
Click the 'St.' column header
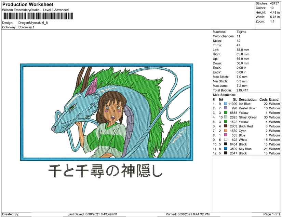pyautogui.click(x=235, y=99)
